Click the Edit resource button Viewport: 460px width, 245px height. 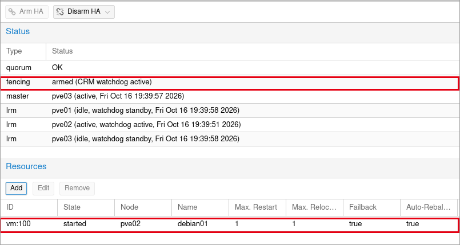tap(43, 188)
